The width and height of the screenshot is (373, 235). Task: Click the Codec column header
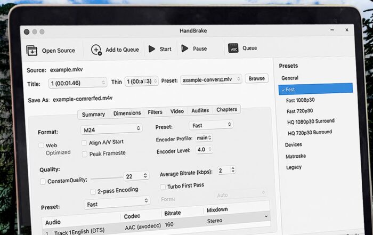point(132,216)
